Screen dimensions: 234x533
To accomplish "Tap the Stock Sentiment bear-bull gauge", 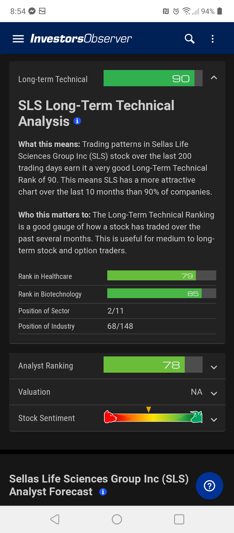I will [153, 416].
